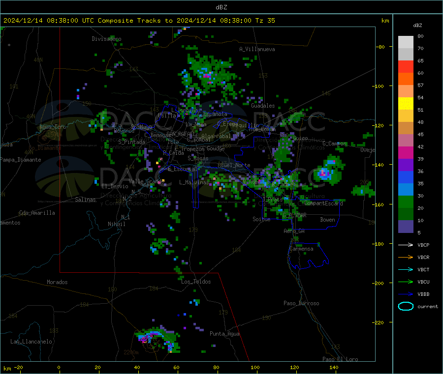Viewport: 443px width, 374px height.
Task: Select the mauve 42-45 dBZ swatch
Action: [406, 140]
